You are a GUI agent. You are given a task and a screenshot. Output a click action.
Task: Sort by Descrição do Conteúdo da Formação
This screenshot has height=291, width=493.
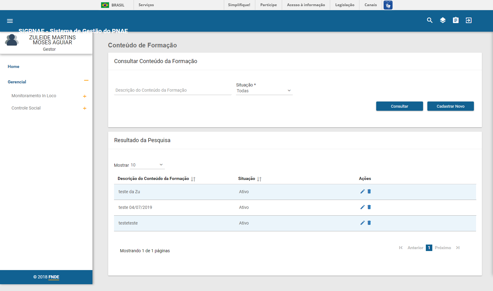point(193,179)
